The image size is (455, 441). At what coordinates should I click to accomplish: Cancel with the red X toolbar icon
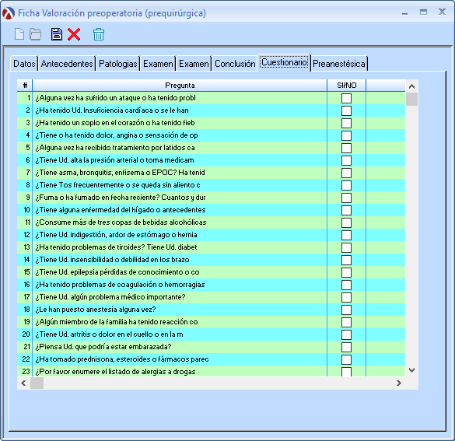74,34
